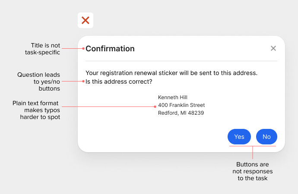Screen dimensions: 298x194
Task: Click the red dot beside the address question
Action: click(83, 81)
